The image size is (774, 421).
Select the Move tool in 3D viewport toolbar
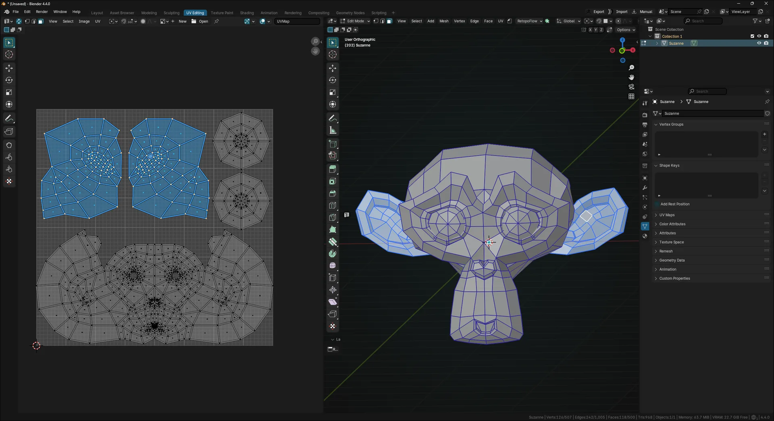[333, 68]
